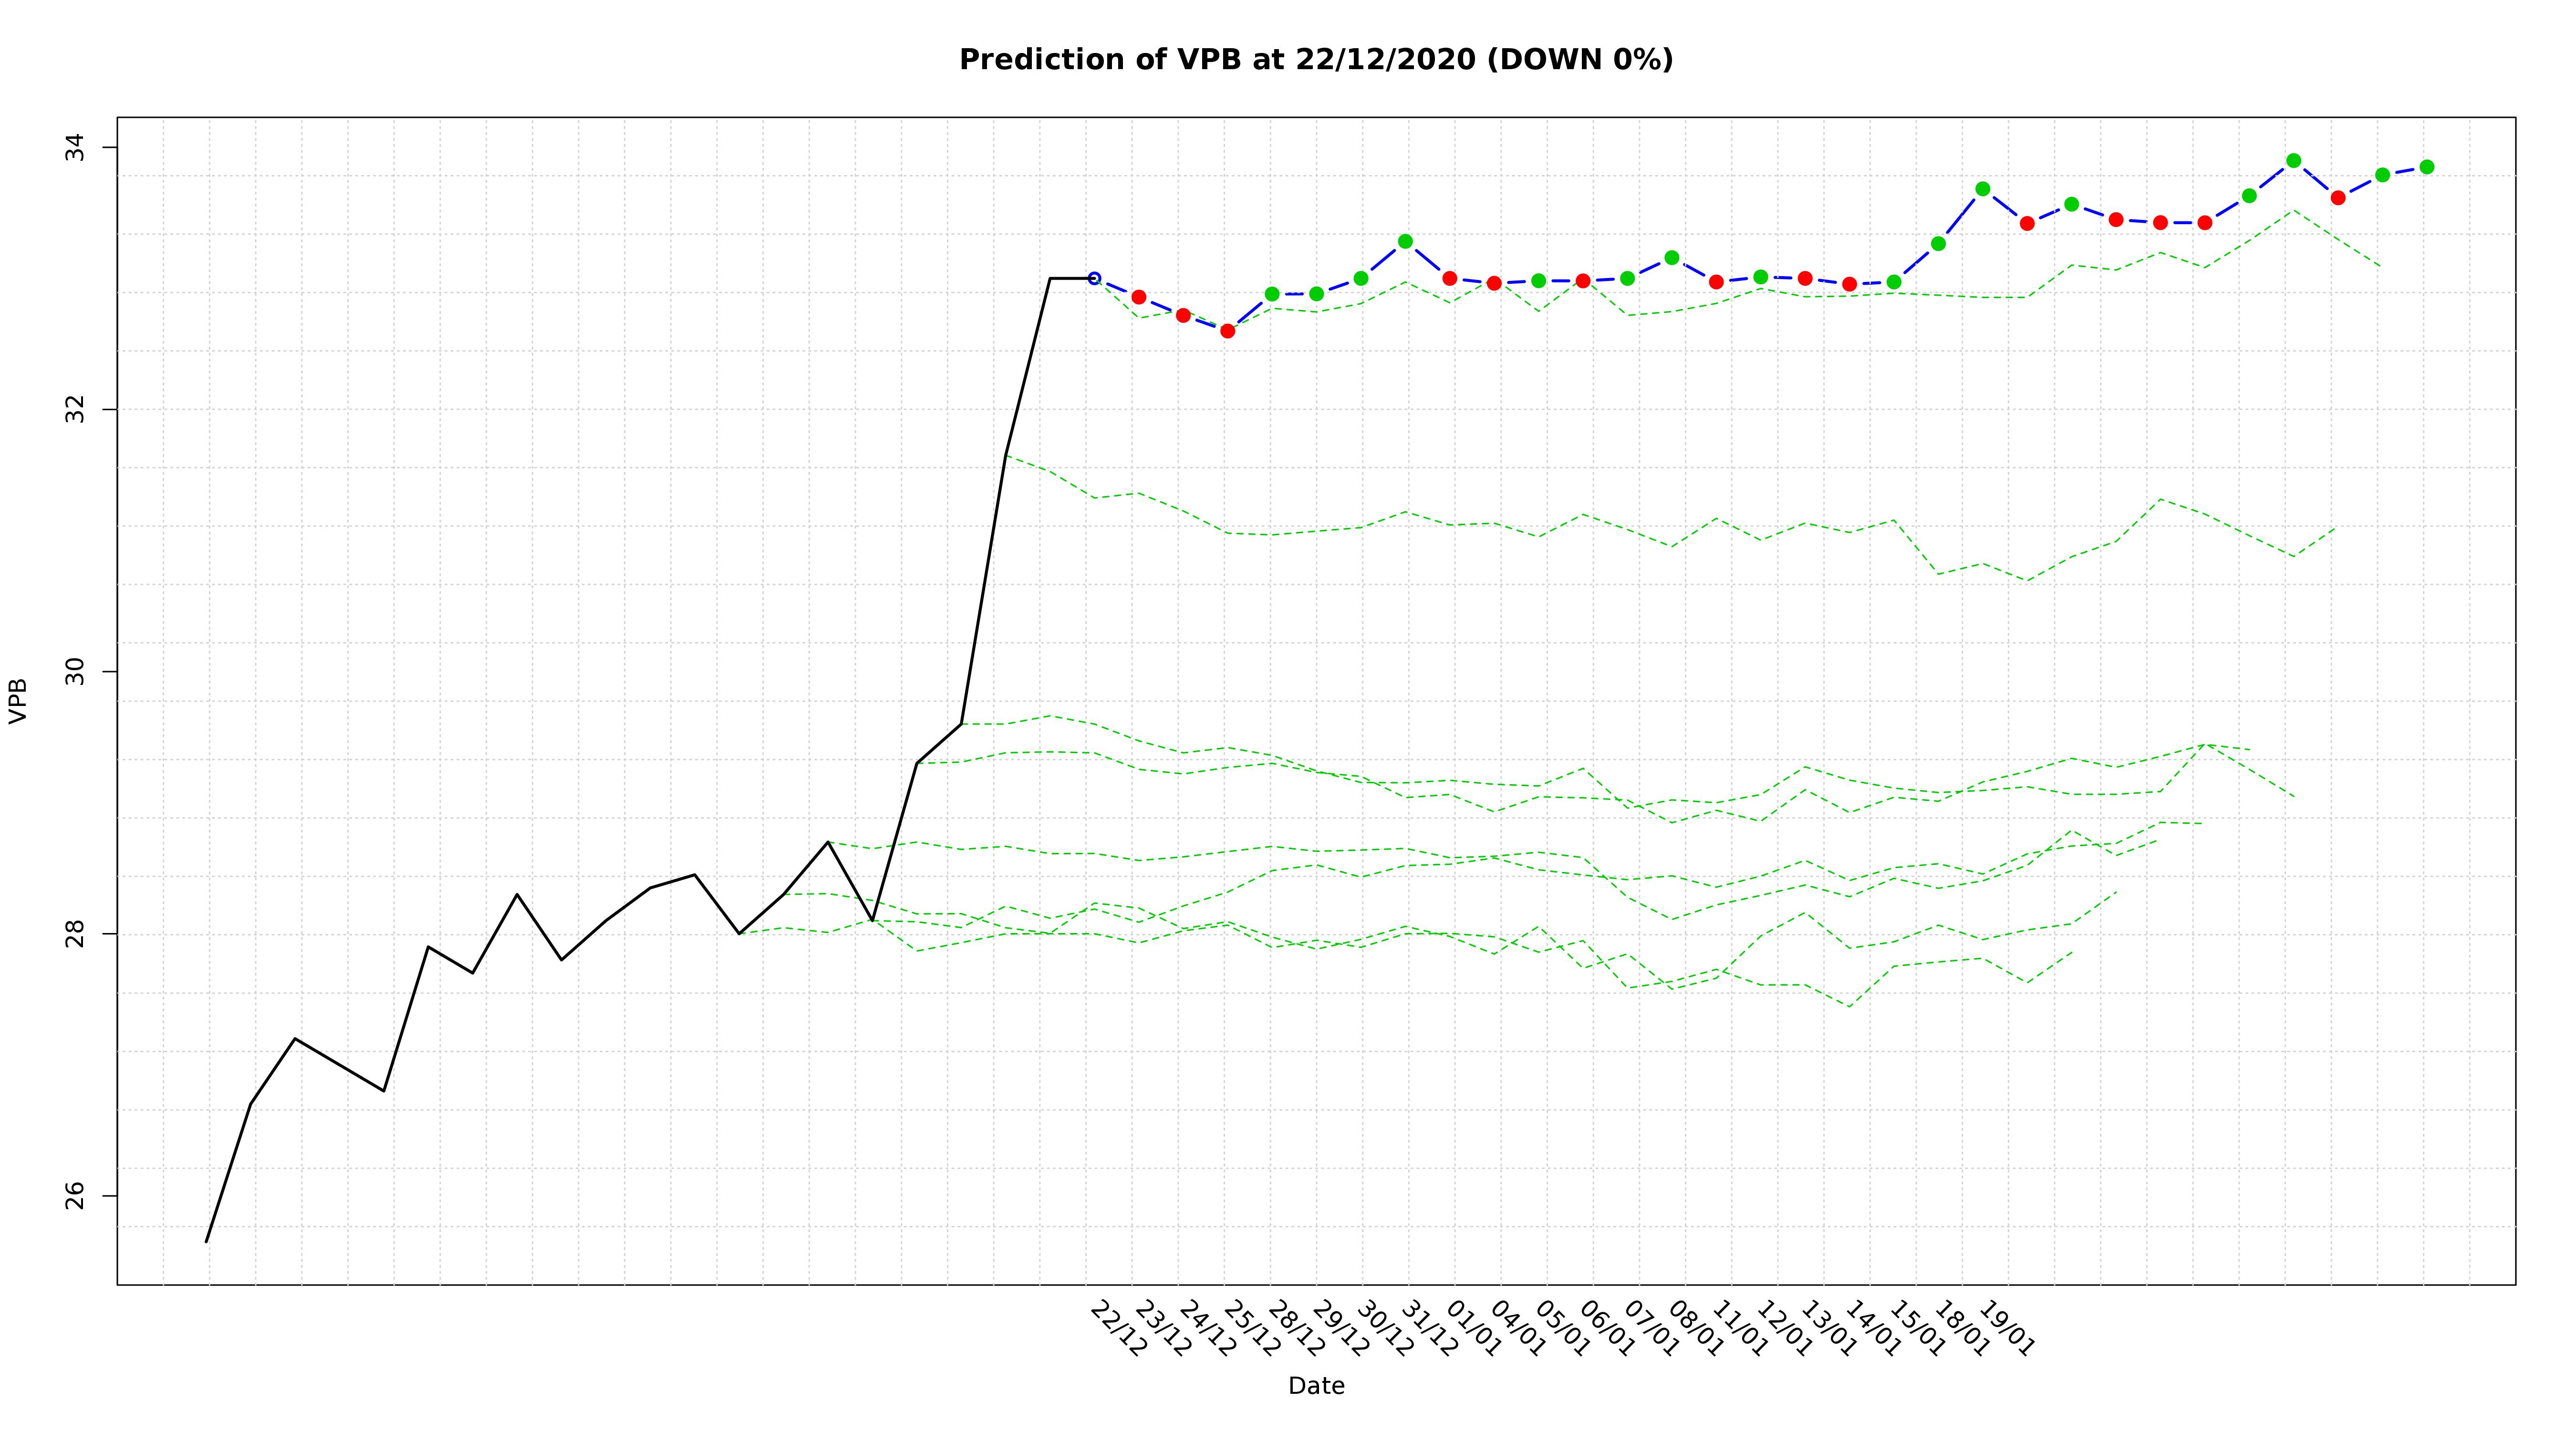Click the green dot above 31/12
The image size is (2576, 1431).
[1405, 241]
